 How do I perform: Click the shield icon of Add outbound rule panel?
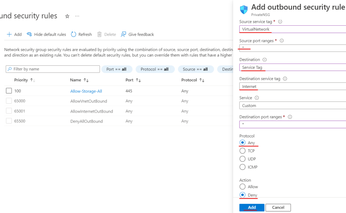click(x=244, y=10)
